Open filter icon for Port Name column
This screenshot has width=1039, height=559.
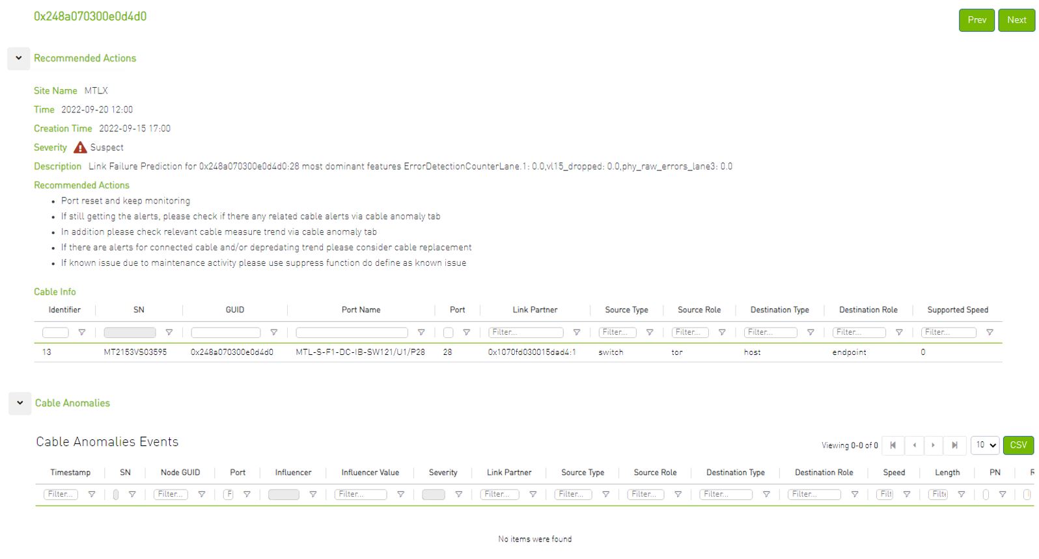pyautogui.click(x=421, y=333)
